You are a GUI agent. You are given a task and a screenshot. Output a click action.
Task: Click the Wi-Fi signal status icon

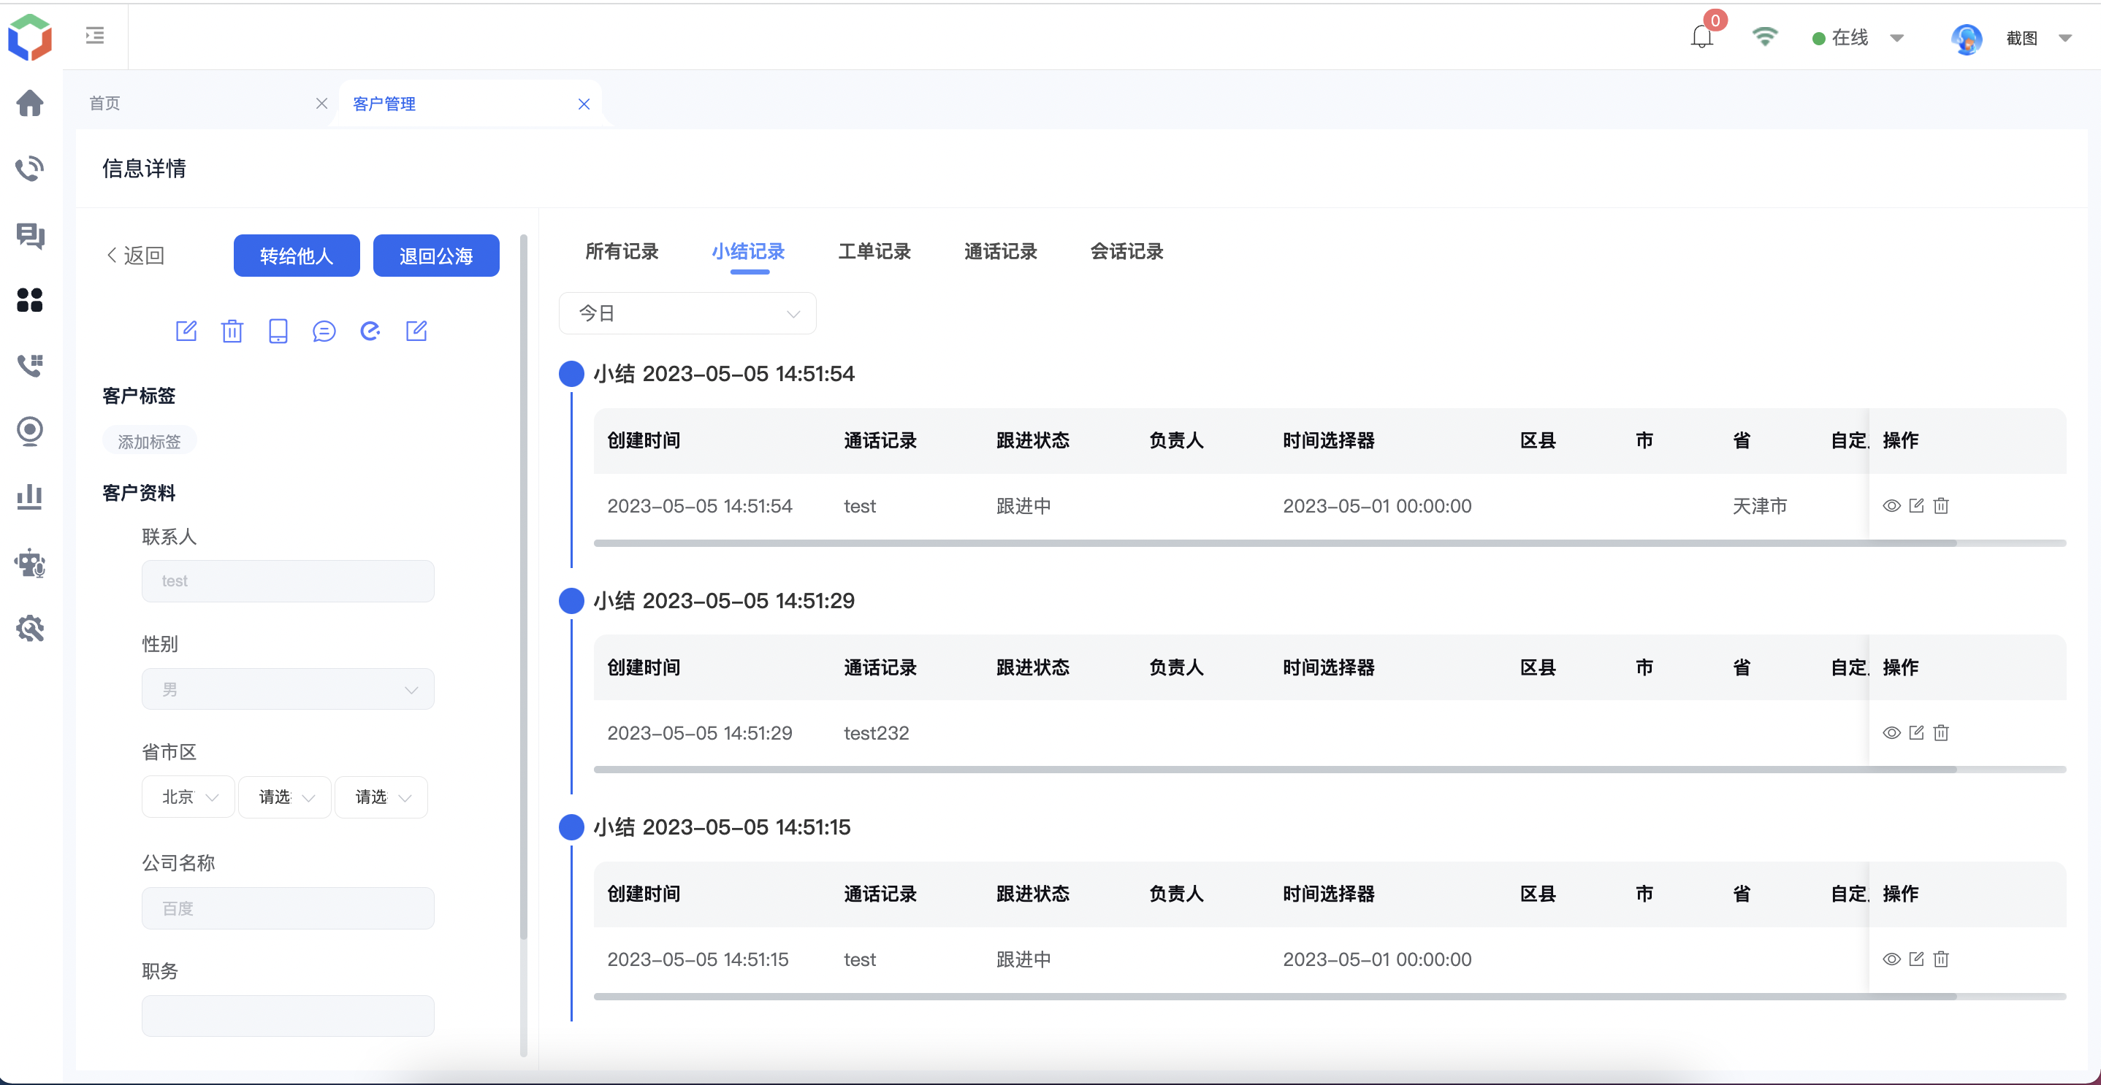(x=1765, y=37)
